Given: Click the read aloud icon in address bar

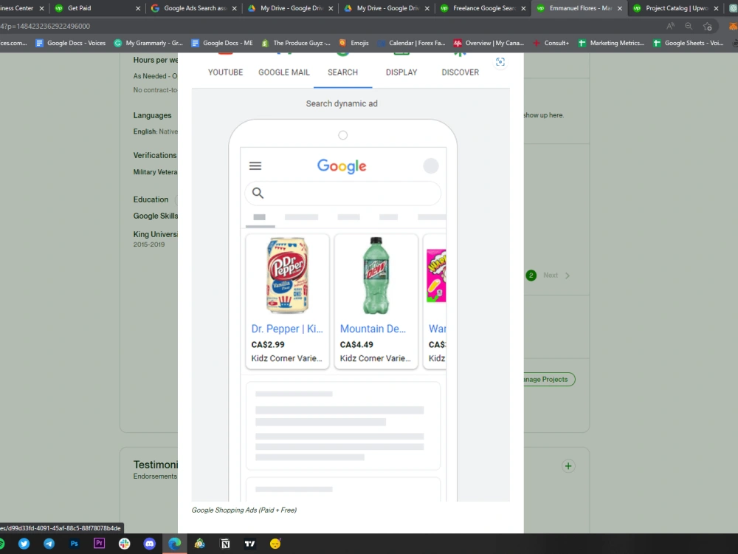Looking at the screenshot, I should click(670, 27).
